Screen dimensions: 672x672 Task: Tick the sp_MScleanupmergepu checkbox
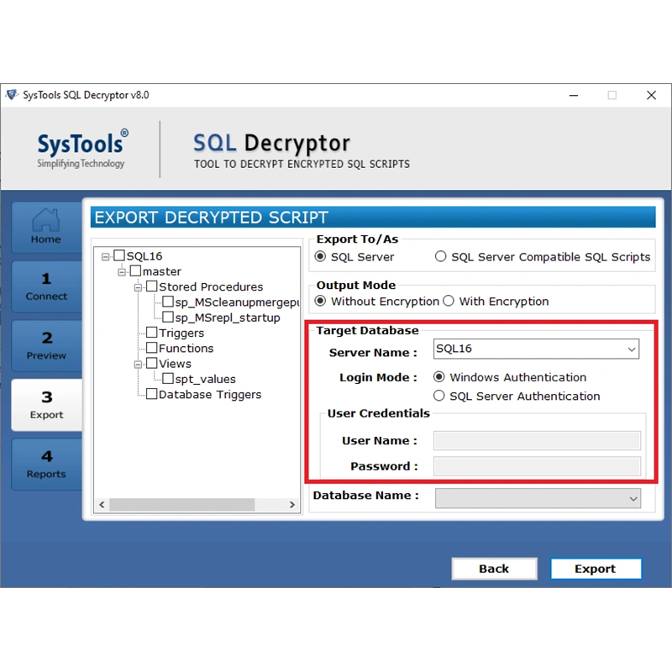pos(168,302)
